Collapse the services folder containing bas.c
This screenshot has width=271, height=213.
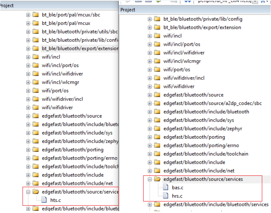150,179
